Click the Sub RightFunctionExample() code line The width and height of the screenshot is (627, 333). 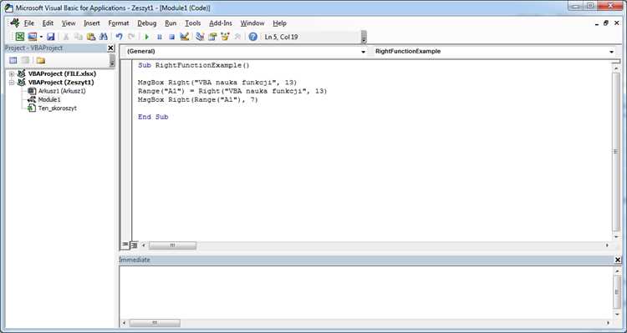[x=194, y=65]
